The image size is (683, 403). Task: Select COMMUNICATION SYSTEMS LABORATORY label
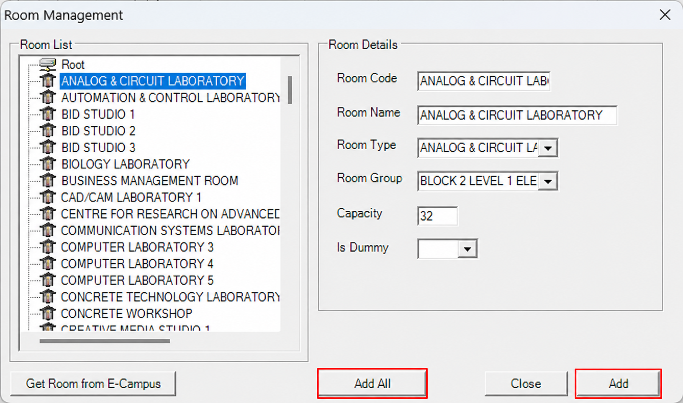[170, 230]
